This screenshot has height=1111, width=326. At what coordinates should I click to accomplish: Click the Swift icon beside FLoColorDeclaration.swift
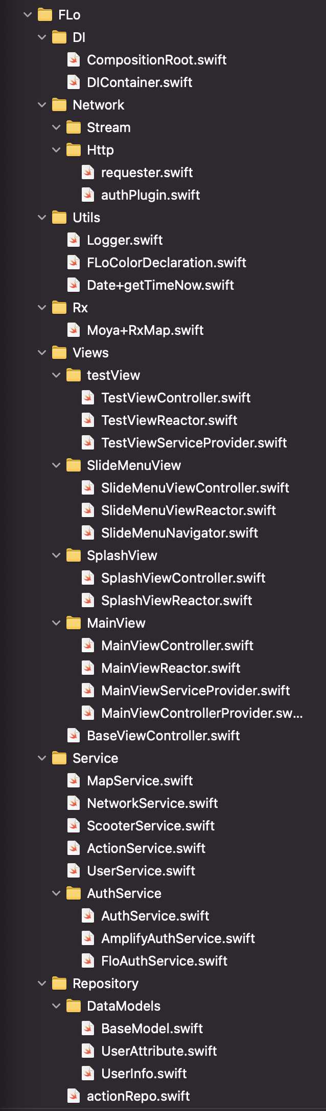pyautogui.click(x=74, y=263)
